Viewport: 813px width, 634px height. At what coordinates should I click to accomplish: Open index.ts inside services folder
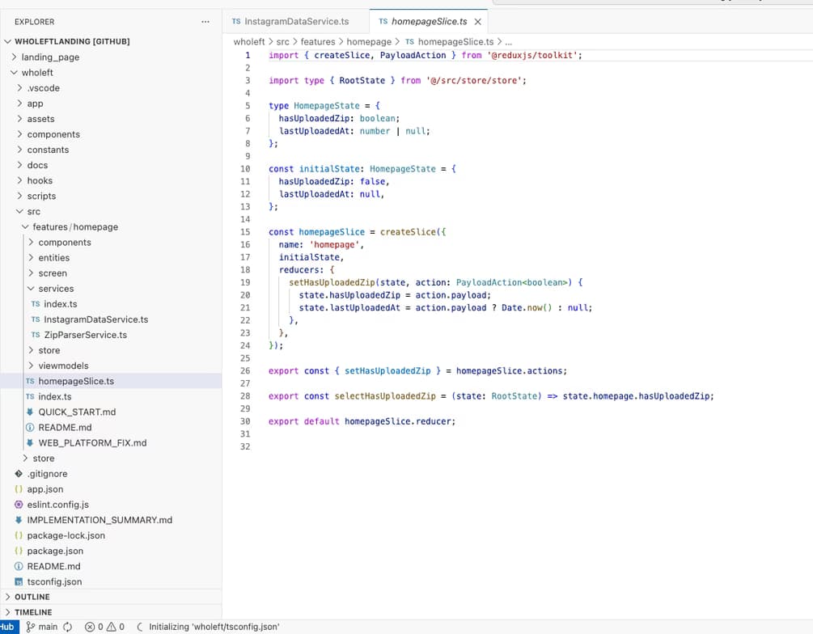point(60,304)
